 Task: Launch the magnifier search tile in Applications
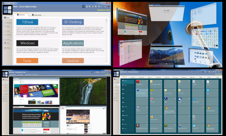click(184, 101)
